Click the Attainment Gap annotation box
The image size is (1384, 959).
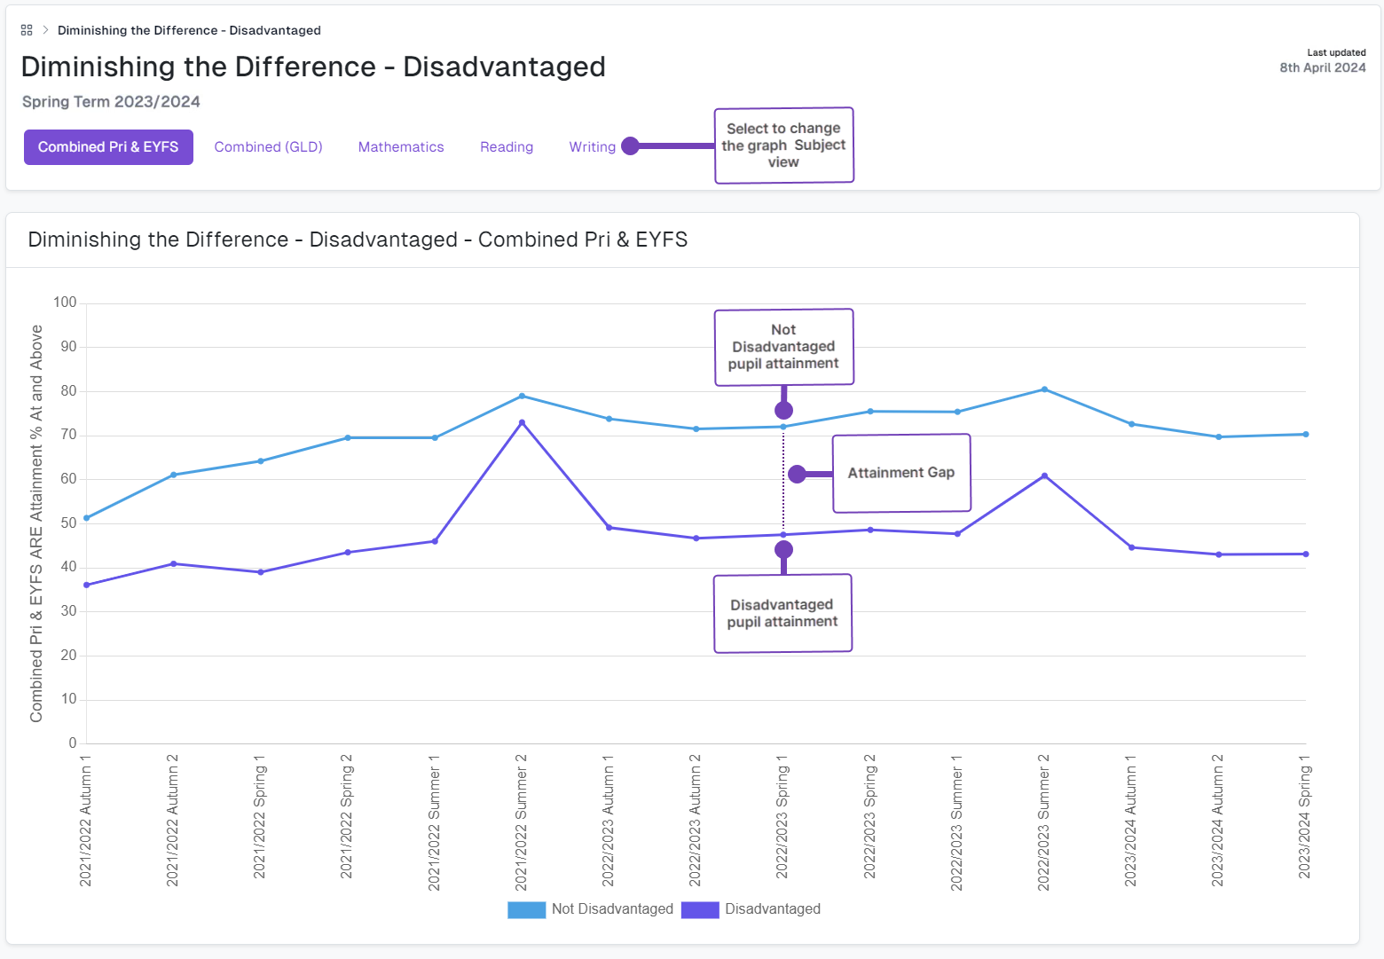901,473
